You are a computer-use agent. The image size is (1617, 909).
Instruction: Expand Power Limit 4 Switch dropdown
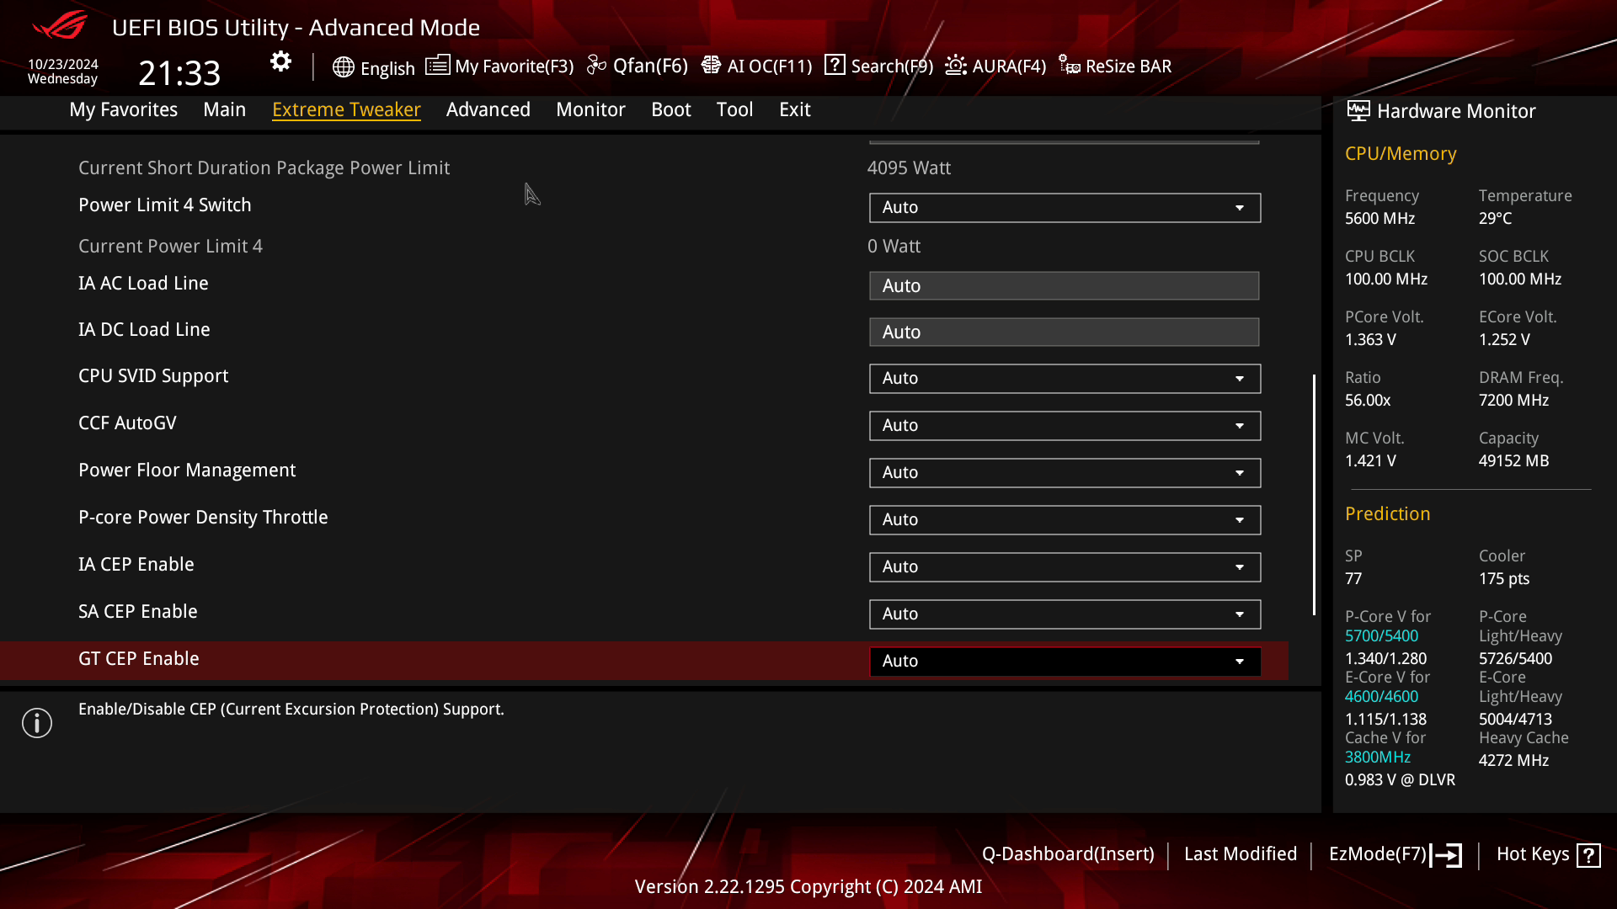[x=1241, y=208]
